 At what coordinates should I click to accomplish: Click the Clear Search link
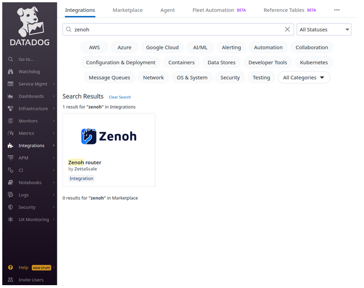(120, 97)
